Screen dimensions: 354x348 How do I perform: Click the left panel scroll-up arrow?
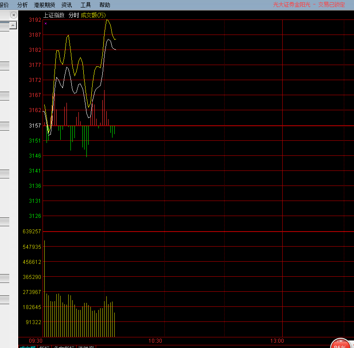click(13, 26)
